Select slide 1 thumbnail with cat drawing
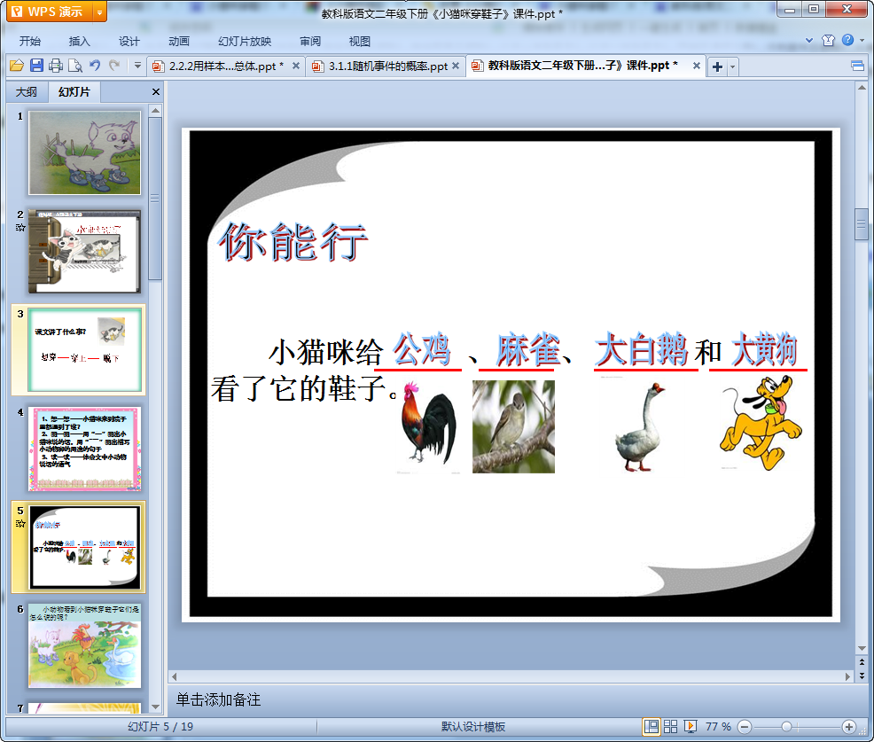The width and height of the screenshot is (874, 742). 85,152
